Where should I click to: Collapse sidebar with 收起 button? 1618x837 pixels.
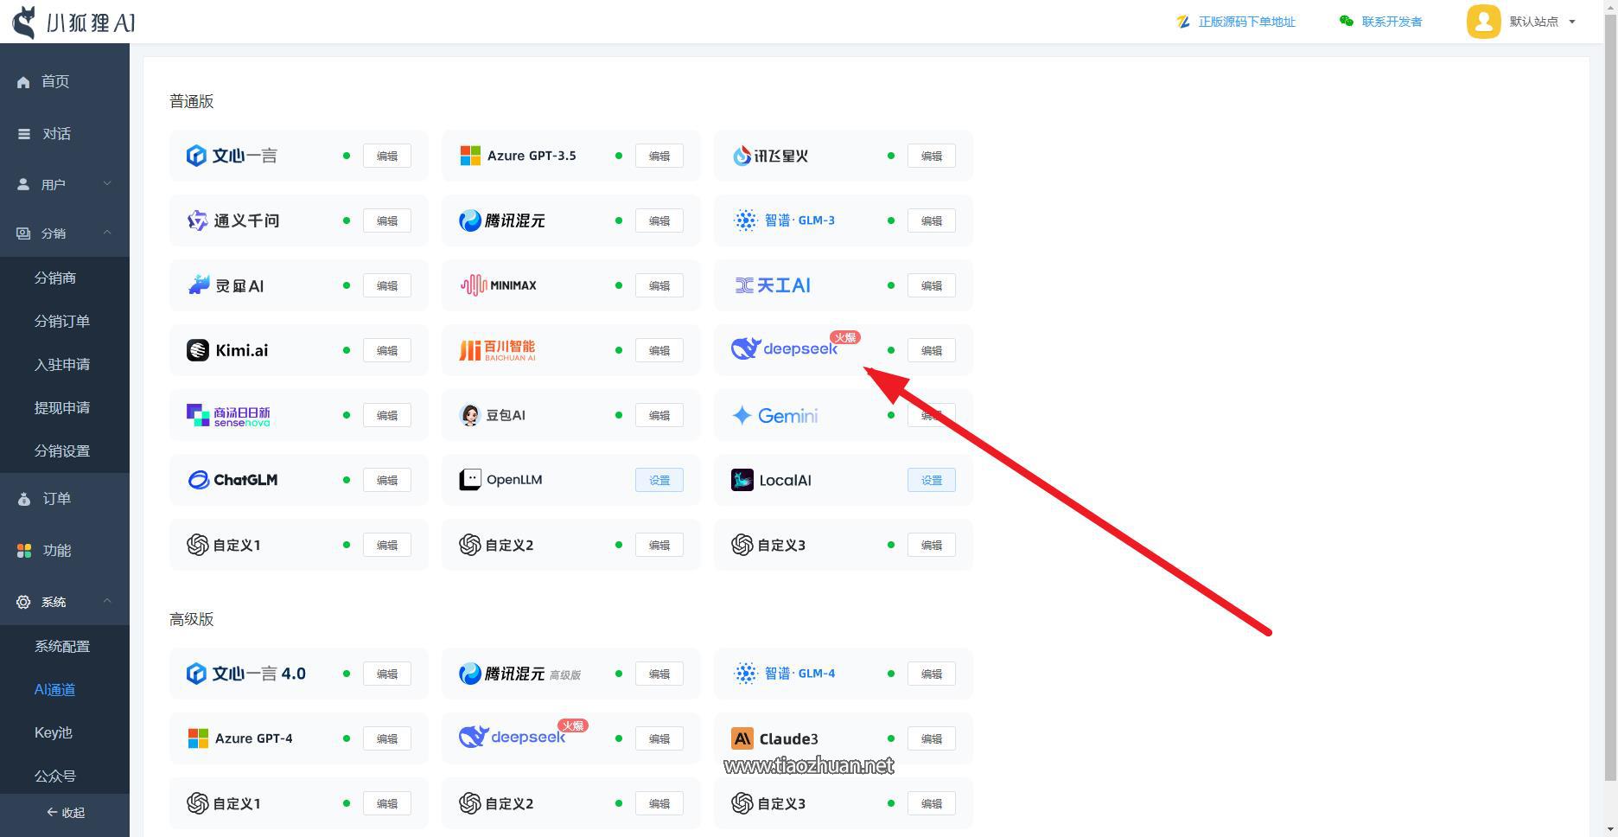[x=65, y=813]
